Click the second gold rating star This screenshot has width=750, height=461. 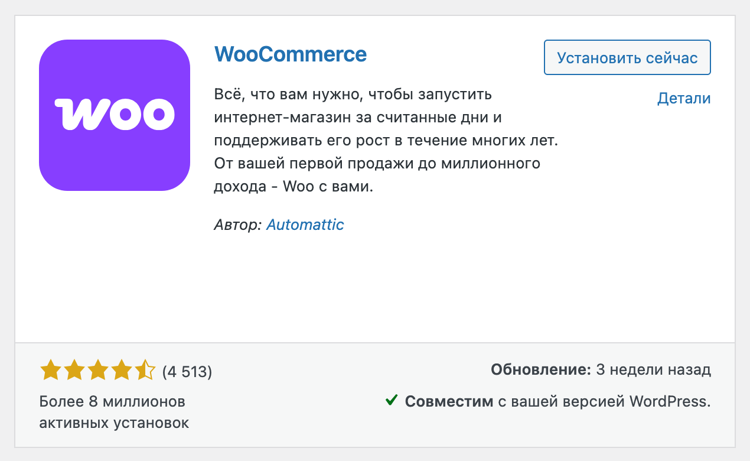74,371
